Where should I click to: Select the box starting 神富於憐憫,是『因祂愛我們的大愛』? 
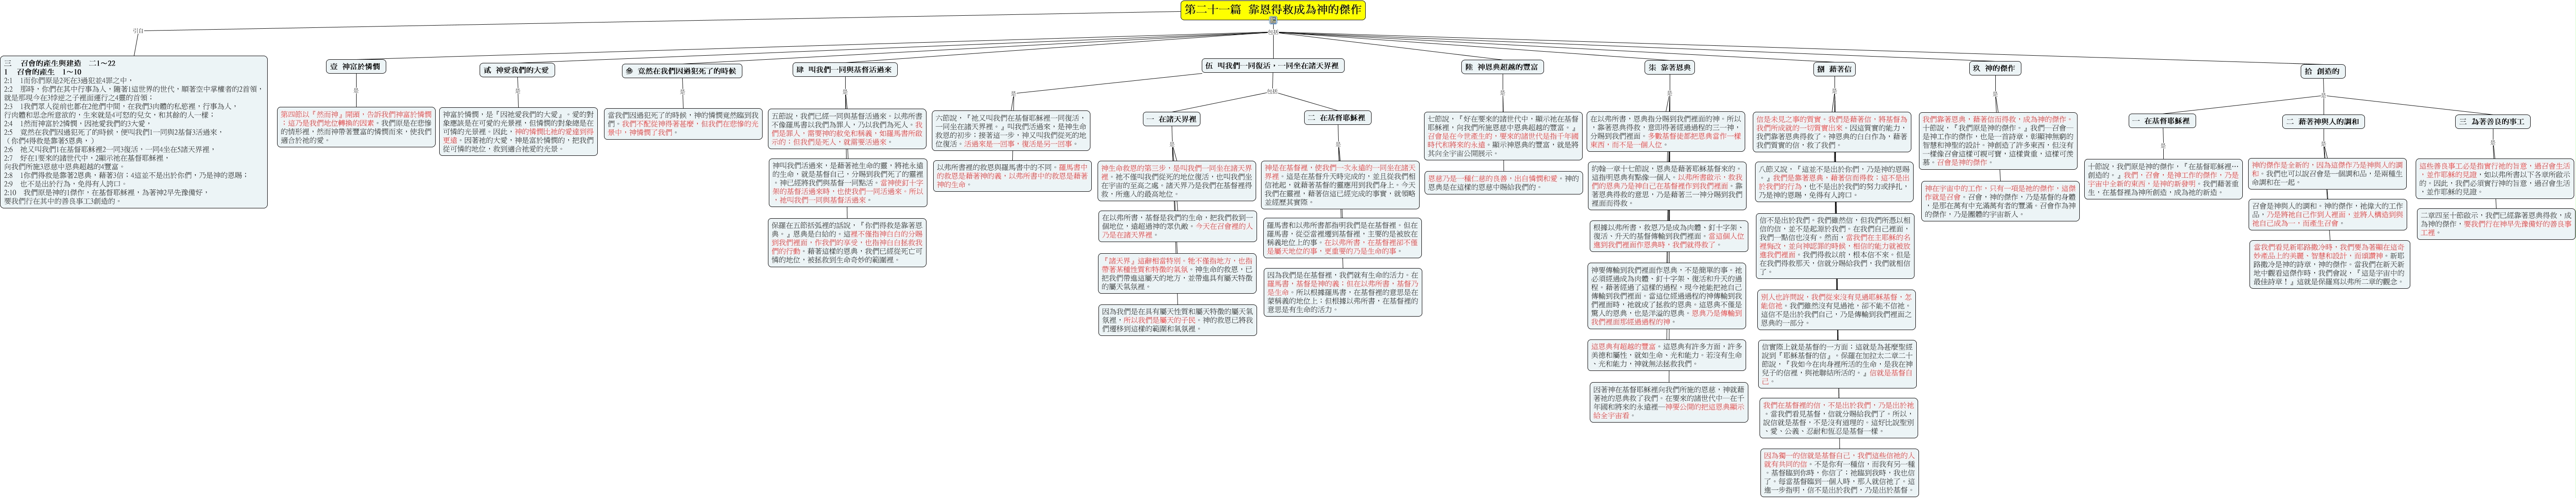(518, 131)
